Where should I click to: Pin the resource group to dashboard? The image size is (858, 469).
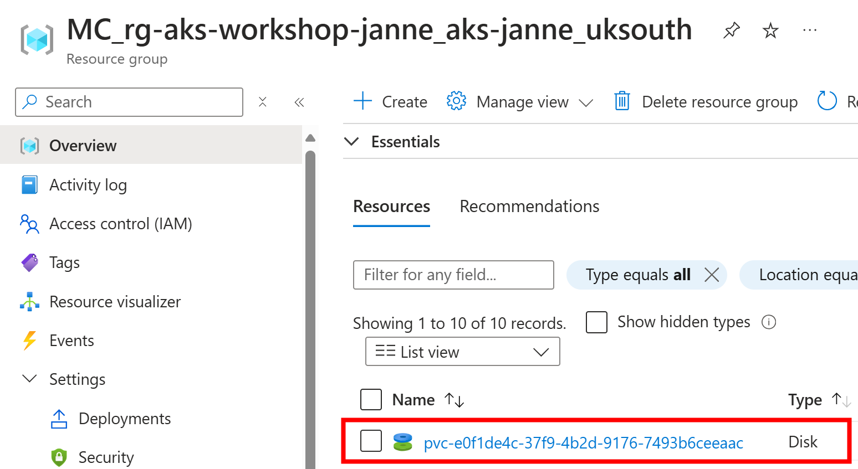[x=732, y=30]
